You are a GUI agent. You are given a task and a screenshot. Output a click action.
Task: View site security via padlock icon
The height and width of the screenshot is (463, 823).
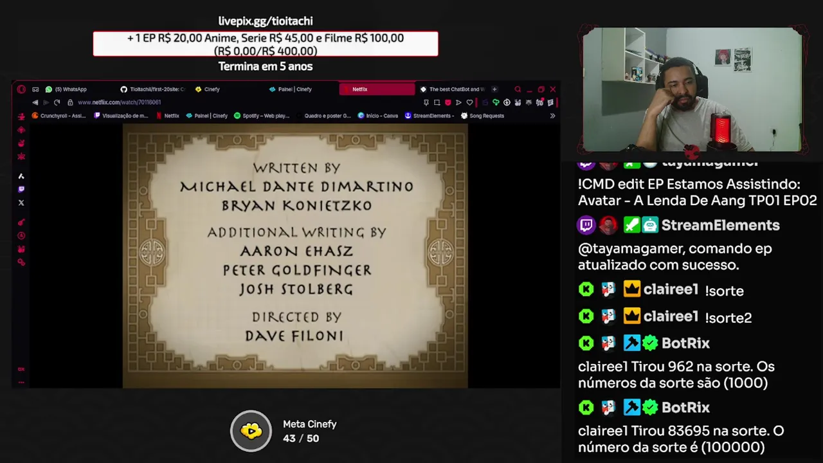pyautogui.click(x=70, y=102)
